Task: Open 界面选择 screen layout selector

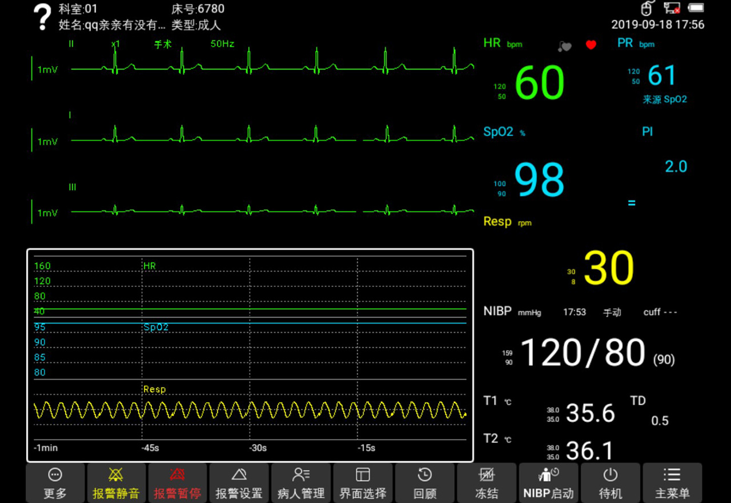Action: point(363,483)
